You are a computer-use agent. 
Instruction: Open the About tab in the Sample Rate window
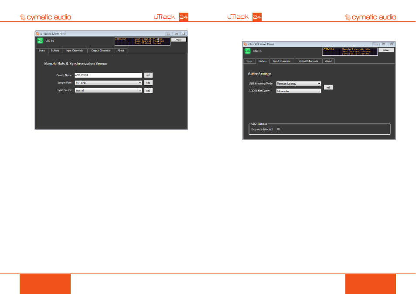click(x=121, y=51)
